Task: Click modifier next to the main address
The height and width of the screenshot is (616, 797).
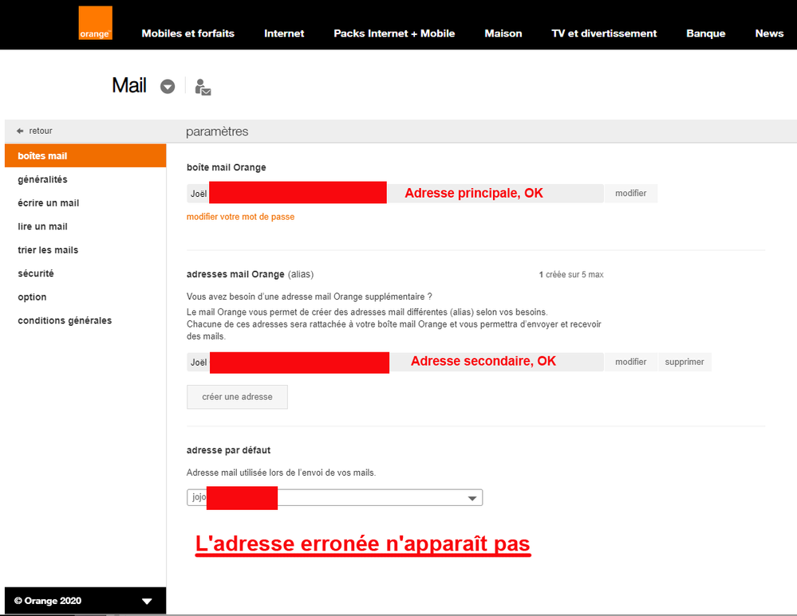Action: [x=630, y=193]
